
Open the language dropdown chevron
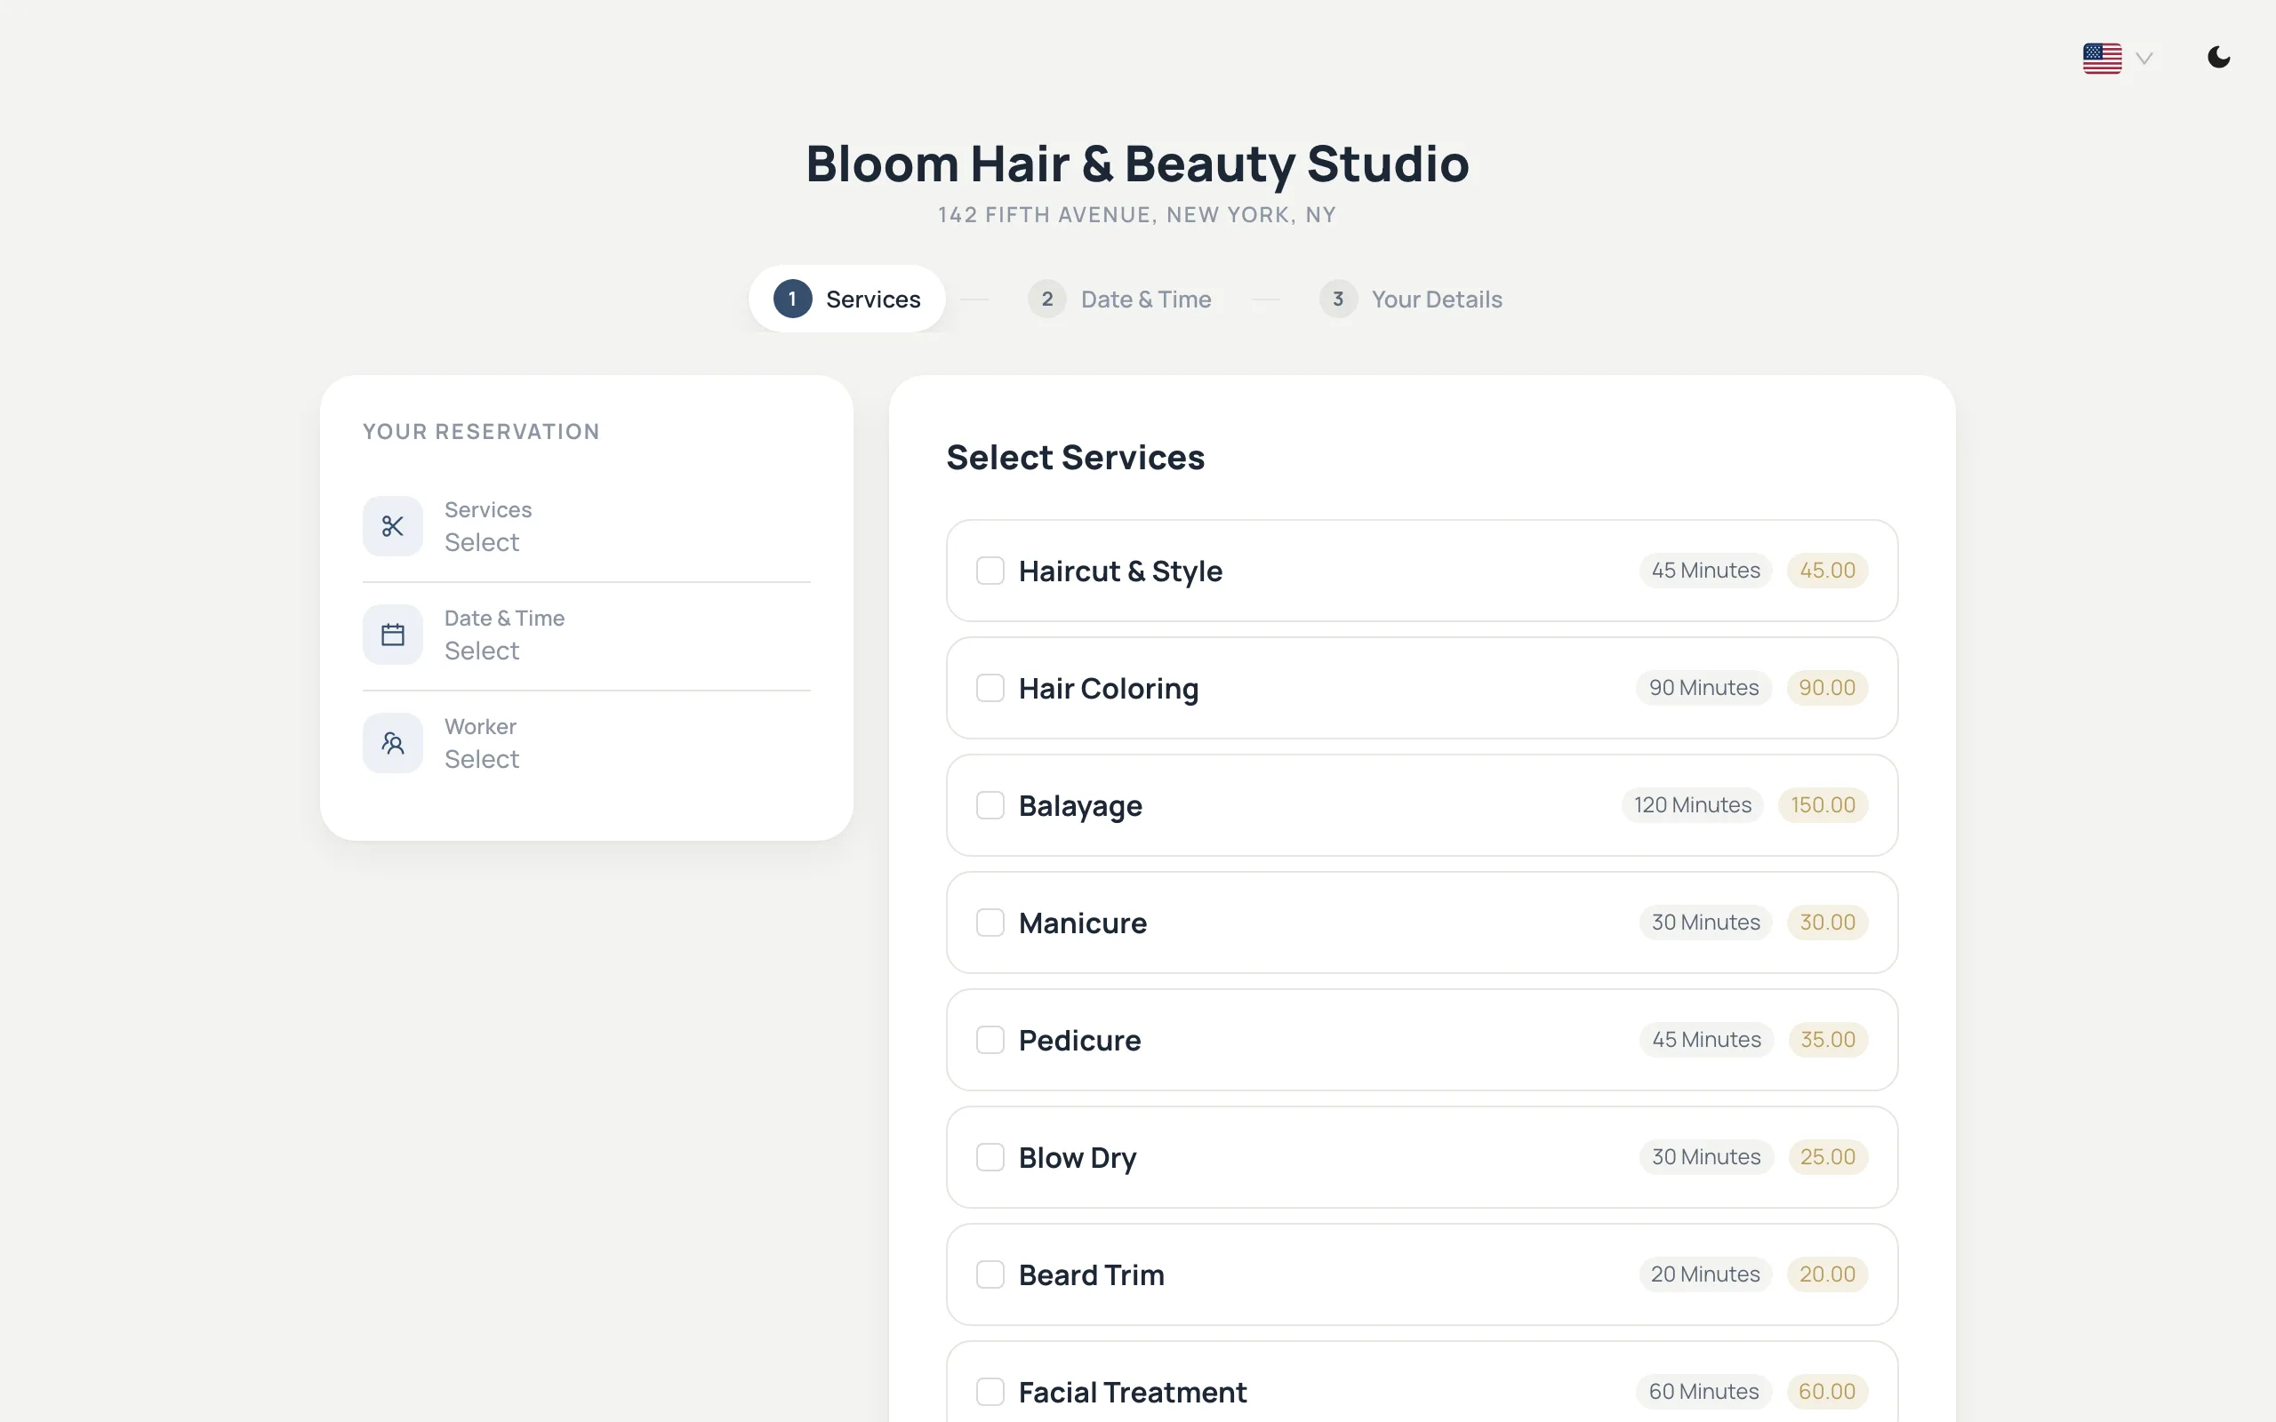2144,59
